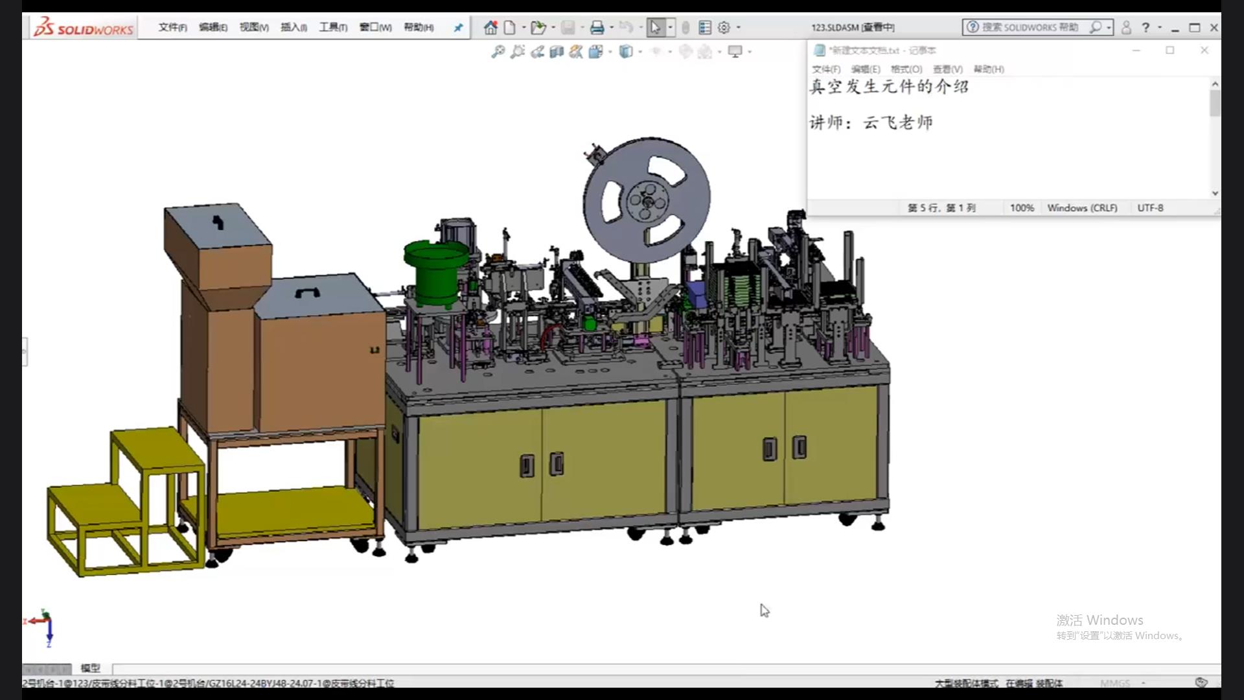
Task: Click the Display Style cube icon
Action: tap(625, 52)
